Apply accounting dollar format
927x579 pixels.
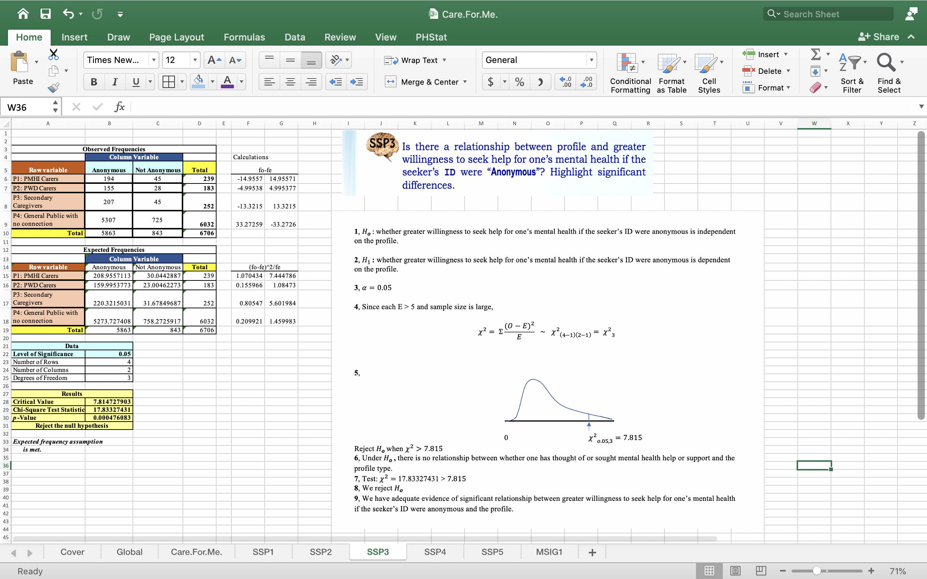tap(490, 81)
